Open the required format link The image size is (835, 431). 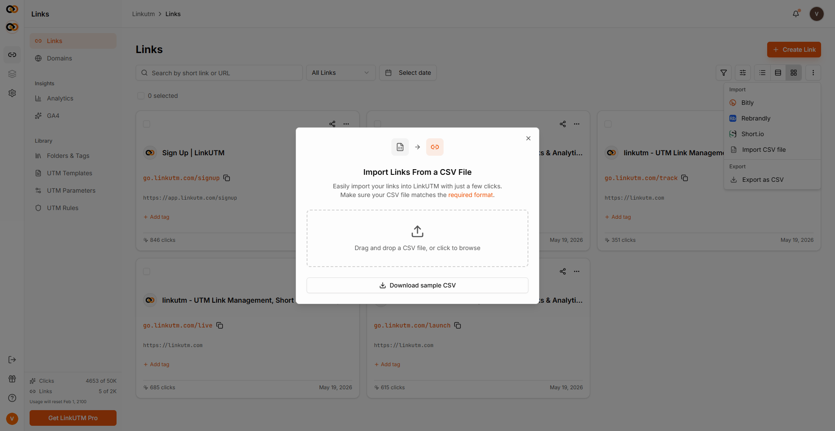[x=471, y=195]
